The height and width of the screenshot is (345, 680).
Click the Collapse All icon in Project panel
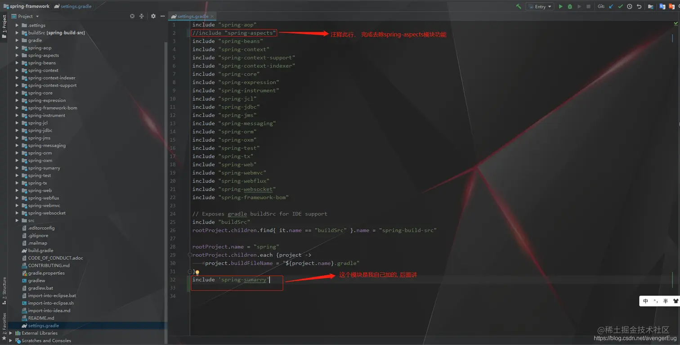[x=142, y=16]
